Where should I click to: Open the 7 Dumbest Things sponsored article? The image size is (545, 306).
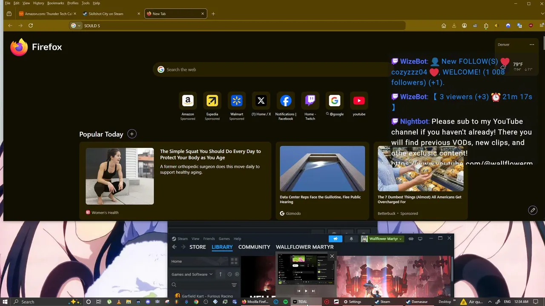click(421, 181)
